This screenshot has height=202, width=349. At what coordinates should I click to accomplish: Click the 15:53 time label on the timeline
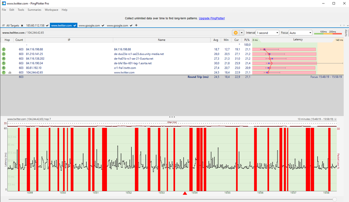pyautogui.click(x=161, y=193)
